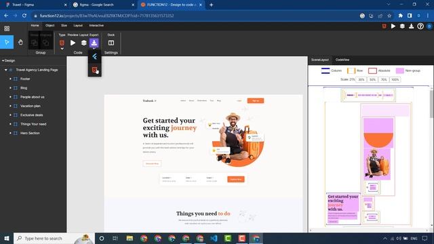
Task: Click the browser address bar
Action: click(x=194, y=16)
